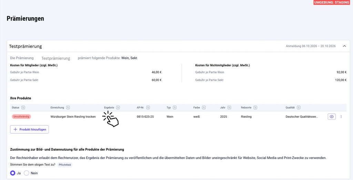Select the Ja radio option
This screenshot has height=180, width=353.
13,173
